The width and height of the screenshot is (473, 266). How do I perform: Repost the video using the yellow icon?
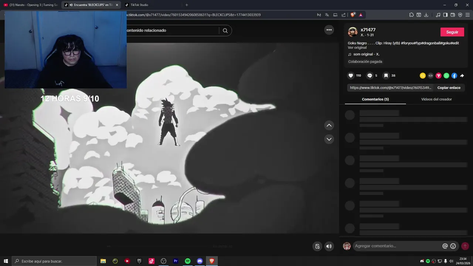tap(423, 76)
